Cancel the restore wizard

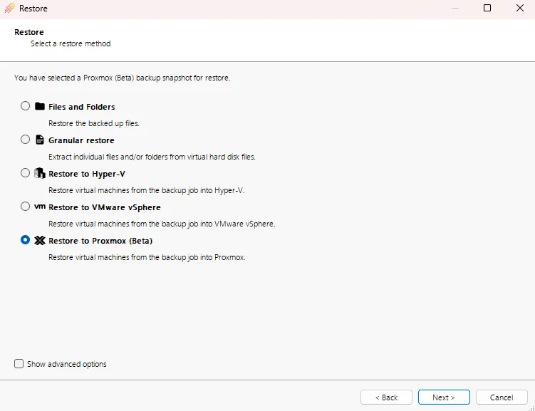click(x=502, y=397)
